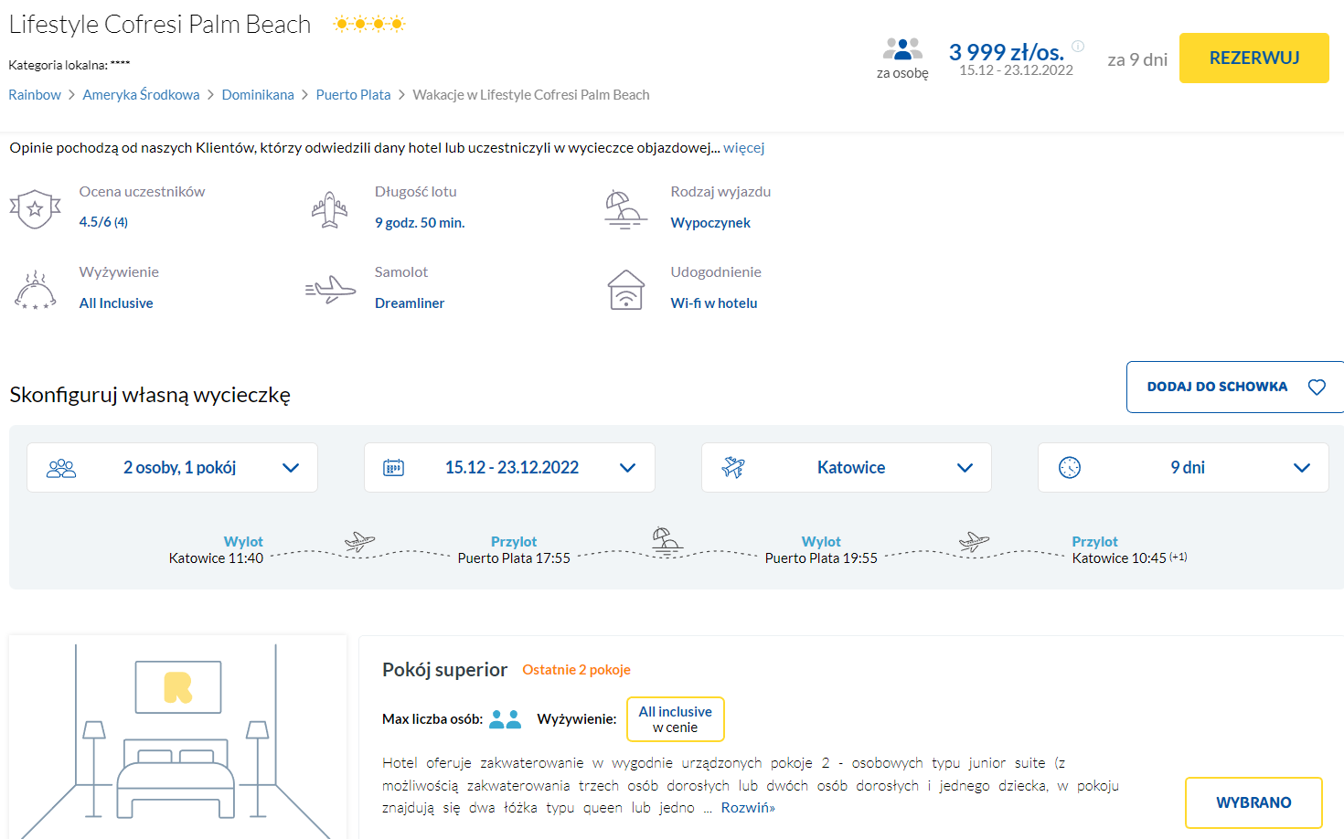Click the Dreamliner plane icon beside Samolot
The image size is (1344, 839).
[x=330, y=290]
